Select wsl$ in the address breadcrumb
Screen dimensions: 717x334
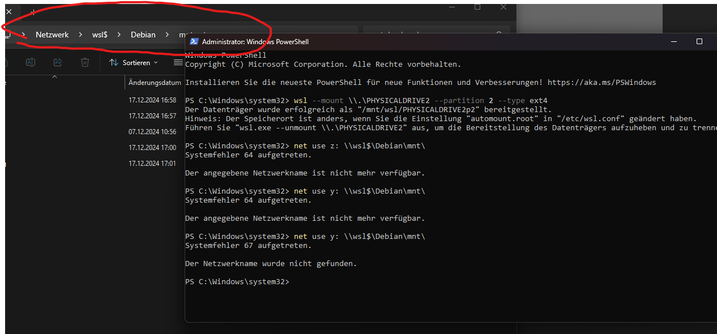(100, 35)
